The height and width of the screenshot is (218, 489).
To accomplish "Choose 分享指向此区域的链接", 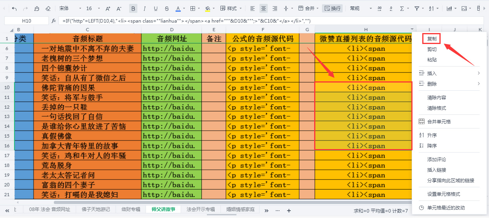I will point(451,180).
